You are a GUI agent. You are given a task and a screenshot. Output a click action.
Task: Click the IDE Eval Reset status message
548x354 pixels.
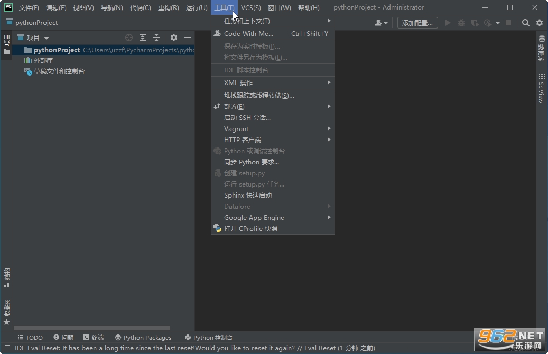[194, 348]
